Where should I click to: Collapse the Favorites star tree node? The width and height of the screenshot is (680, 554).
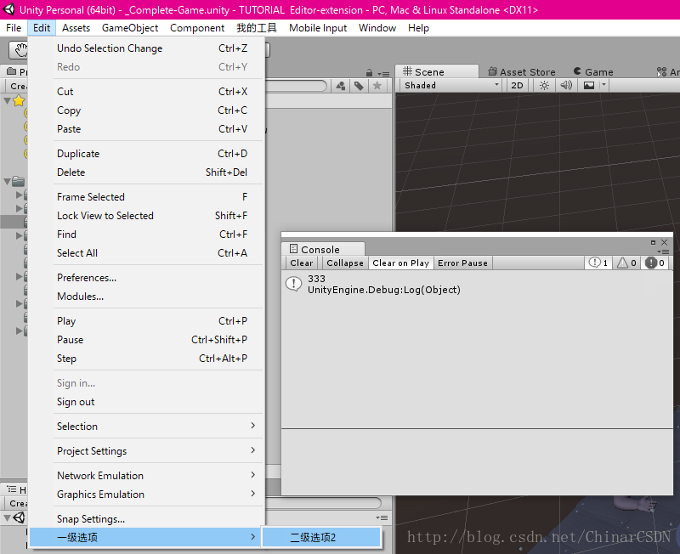[x=7, y=101]
